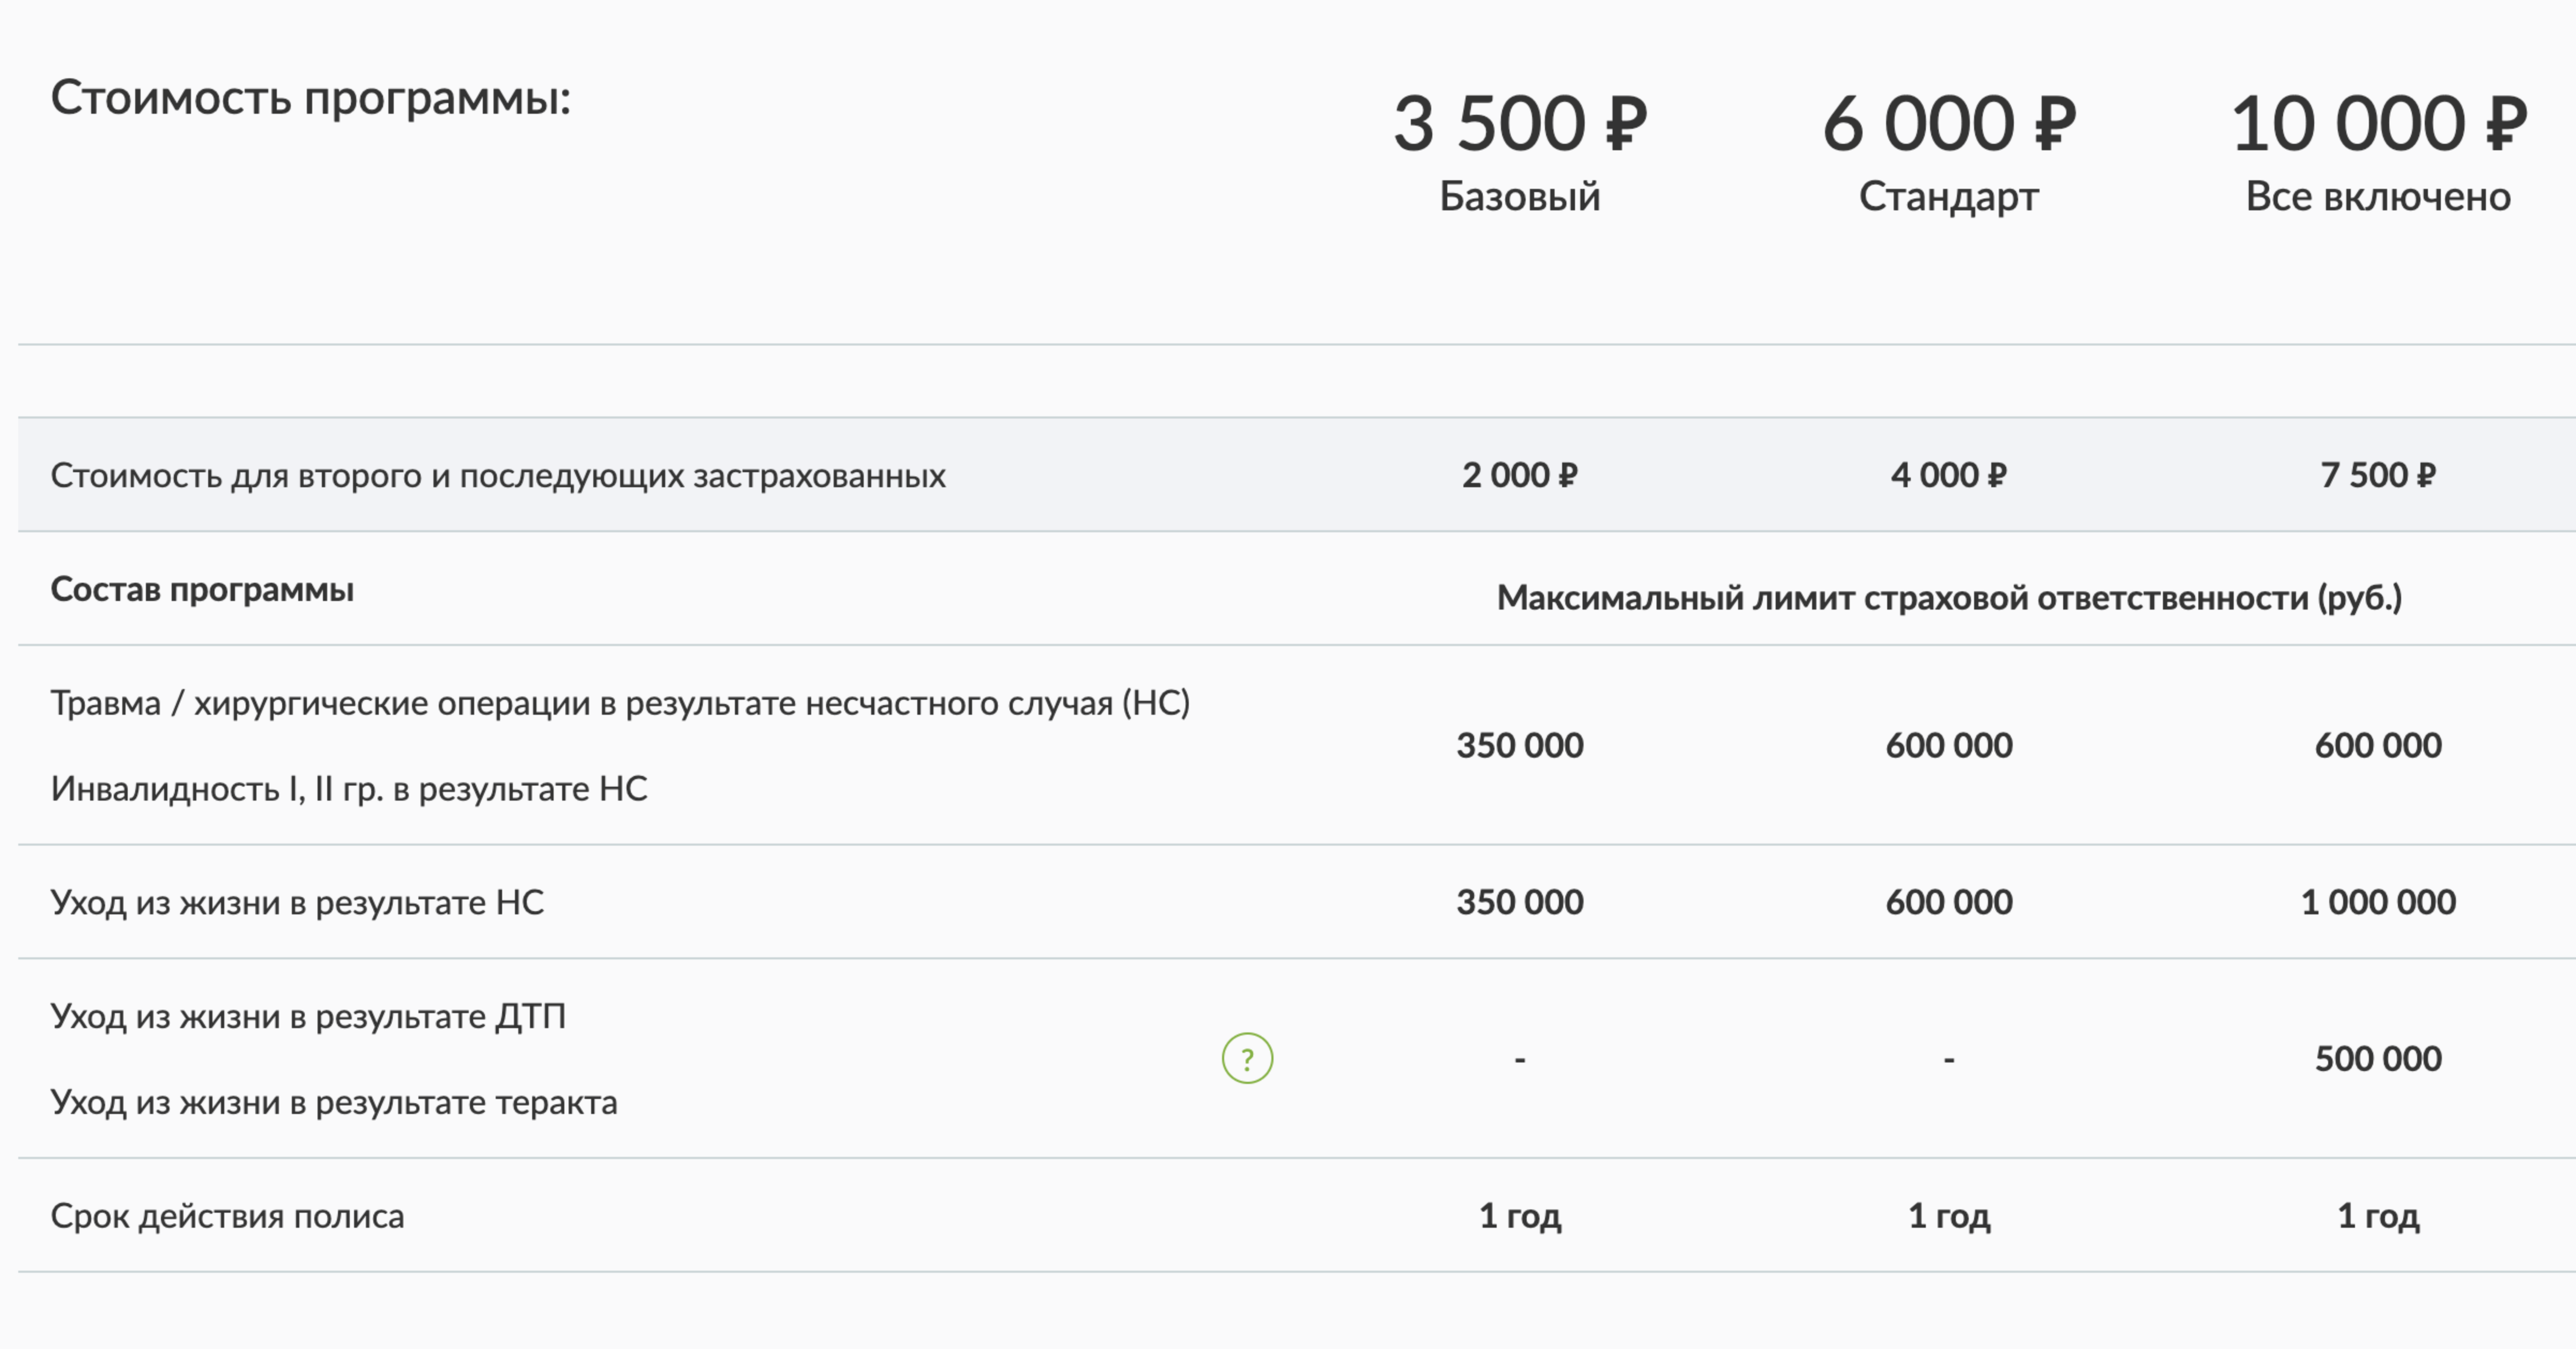The image size is (2576, 1349).
Task: Click the dash under Стандарт in ДТП row
Action: point(1949,1059)
